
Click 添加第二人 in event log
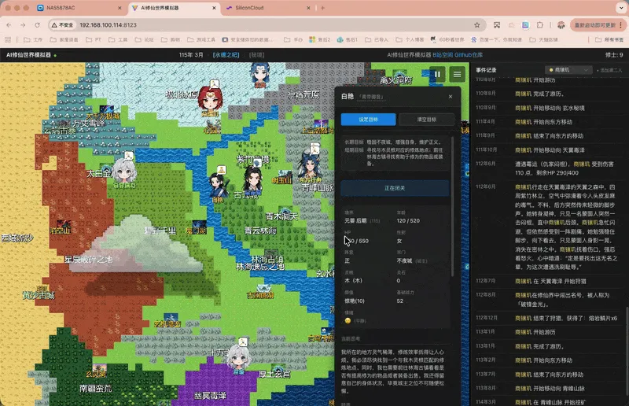(x=610, y=70)
